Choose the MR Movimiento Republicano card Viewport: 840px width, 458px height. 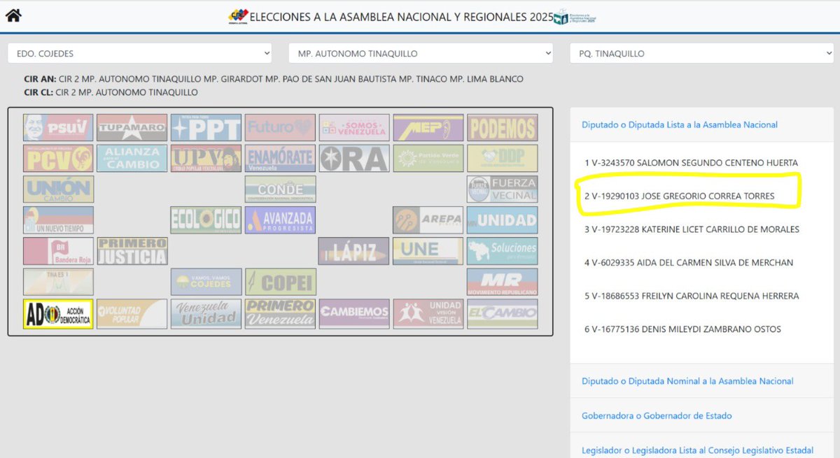[503, 282]
